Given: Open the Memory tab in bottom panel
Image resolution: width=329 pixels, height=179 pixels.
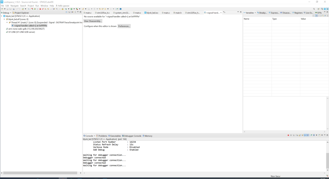Looking at the screenshot, I should 148,136.
